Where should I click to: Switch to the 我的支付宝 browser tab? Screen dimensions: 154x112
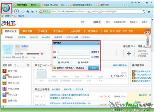27,5
